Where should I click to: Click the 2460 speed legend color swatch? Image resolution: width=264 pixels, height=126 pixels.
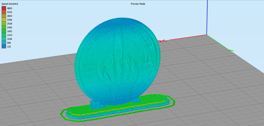pos(4,27)
